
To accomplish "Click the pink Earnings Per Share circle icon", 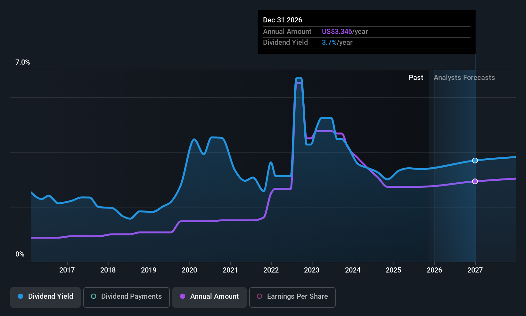I will tap(259, 296).
